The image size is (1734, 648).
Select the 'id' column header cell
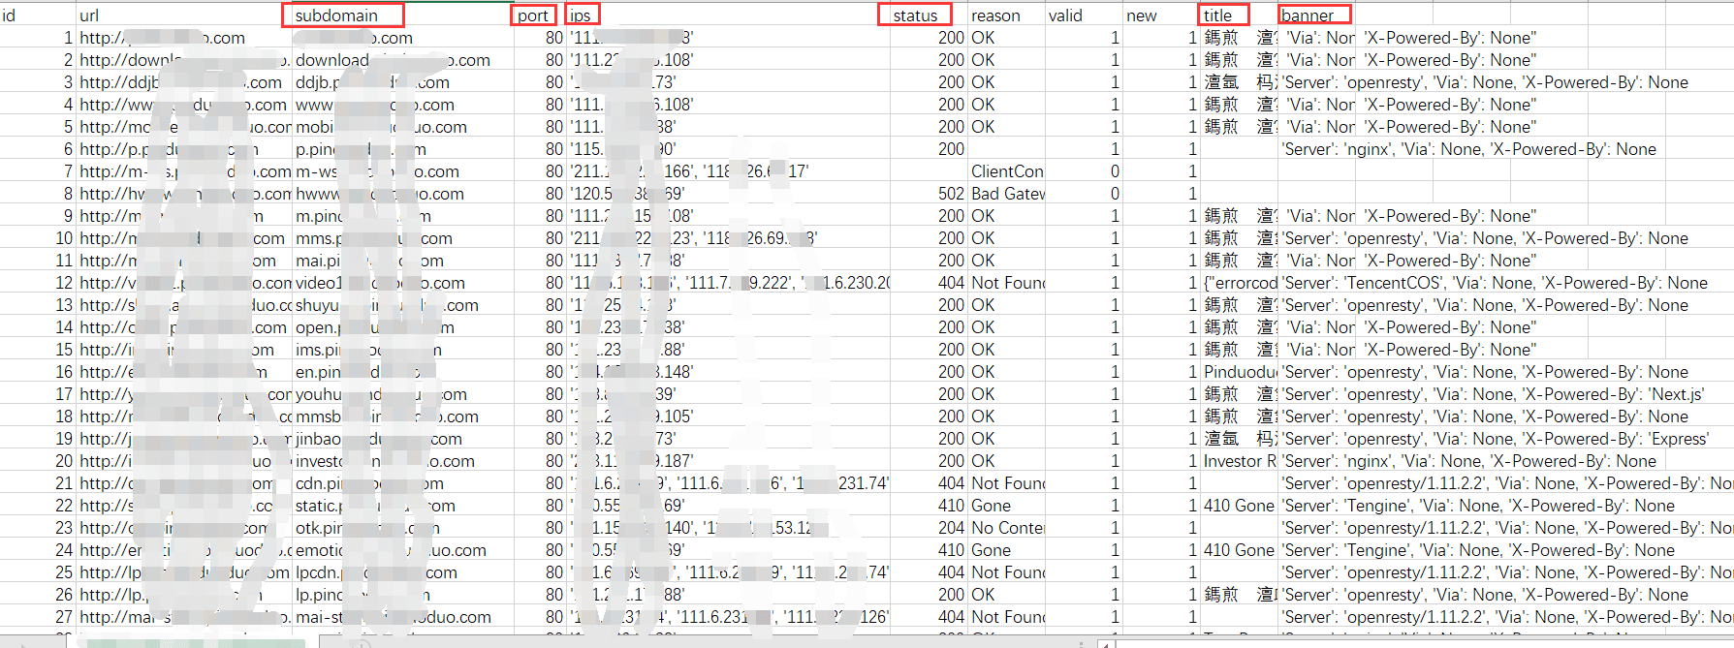click(38, 15)
